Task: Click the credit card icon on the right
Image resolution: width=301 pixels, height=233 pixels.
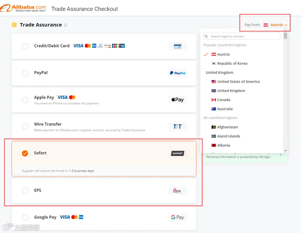Action: click(178, 46)
